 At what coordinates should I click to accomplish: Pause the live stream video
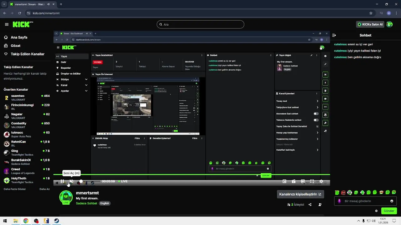[x=62, y=181]
